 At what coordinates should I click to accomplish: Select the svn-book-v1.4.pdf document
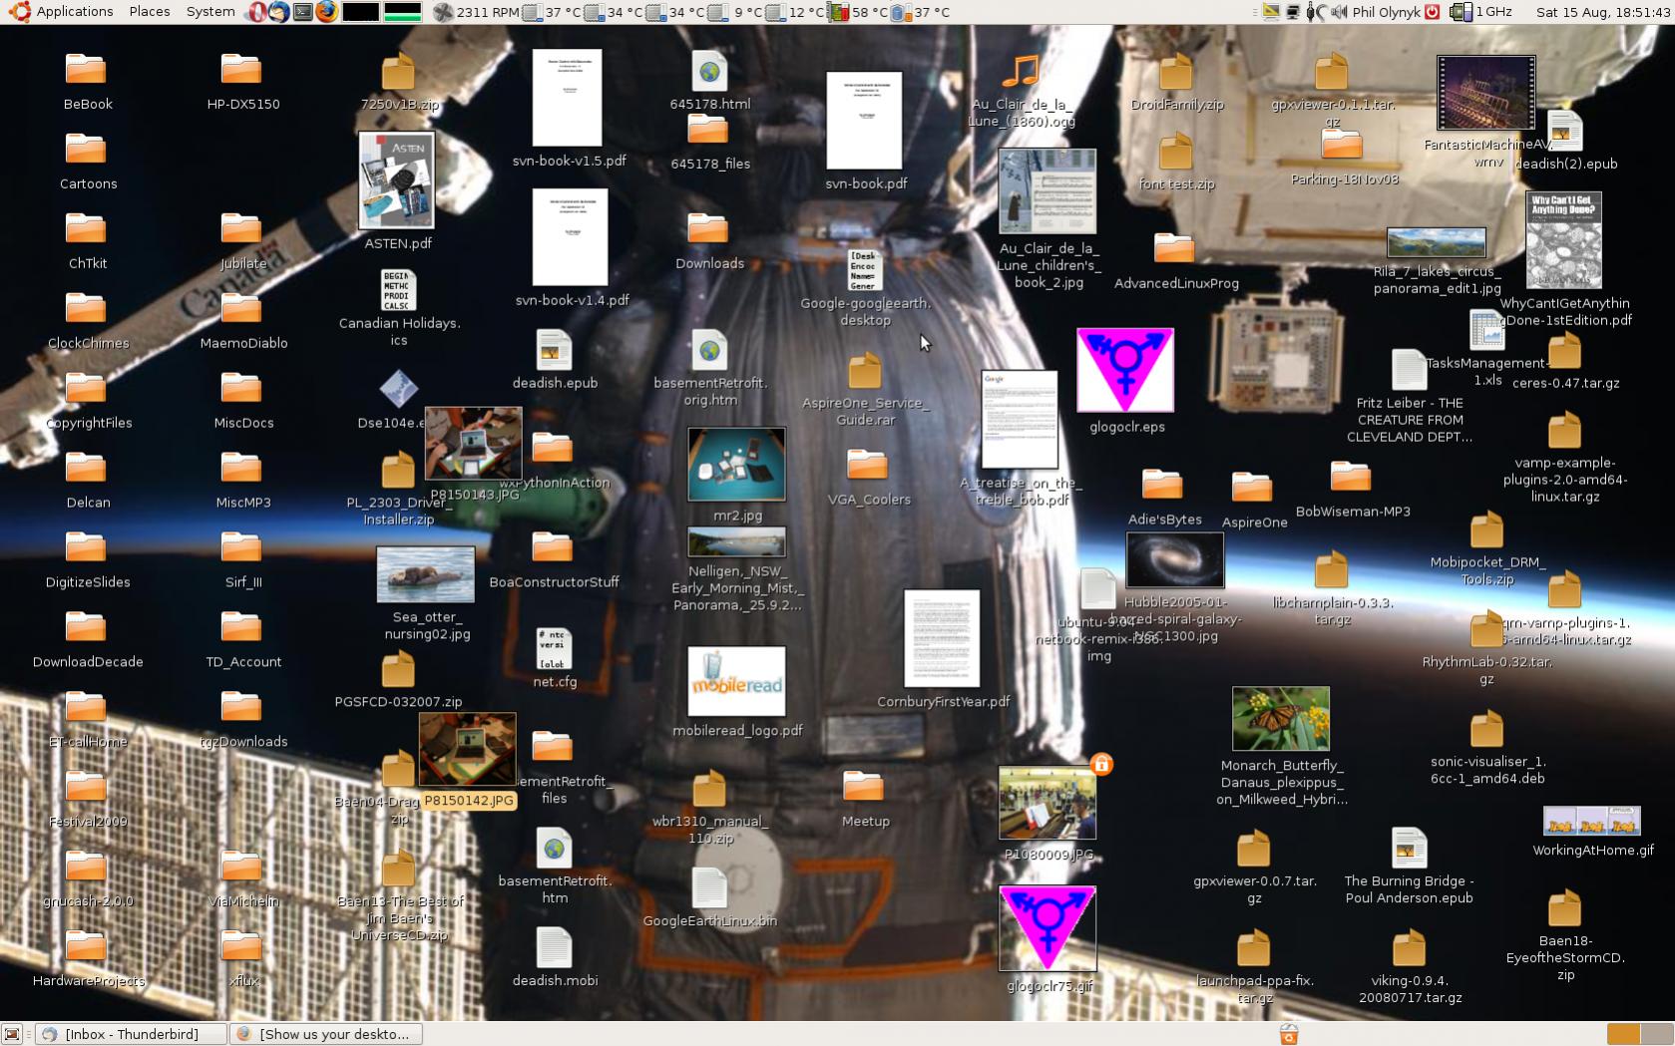coord(571,247)
